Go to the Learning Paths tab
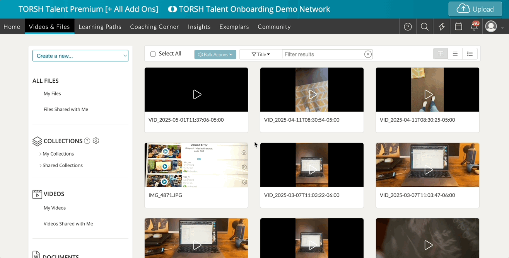This screenshot has height=258, width=509. [100, 27]
